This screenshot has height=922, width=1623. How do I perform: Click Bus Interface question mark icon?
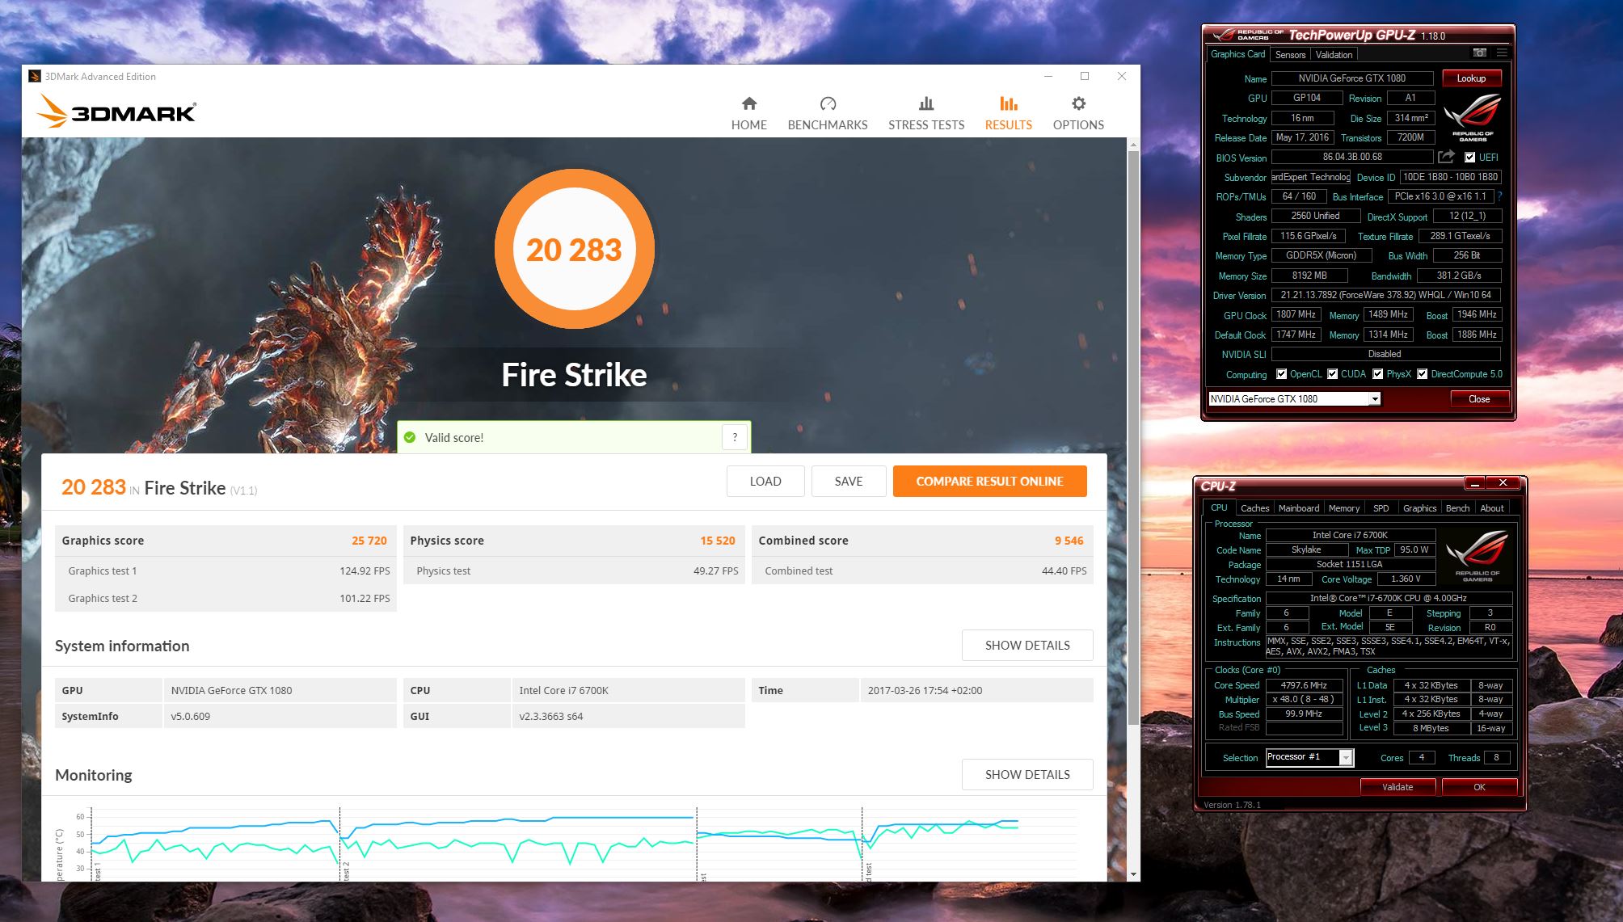click(1499, 196)
